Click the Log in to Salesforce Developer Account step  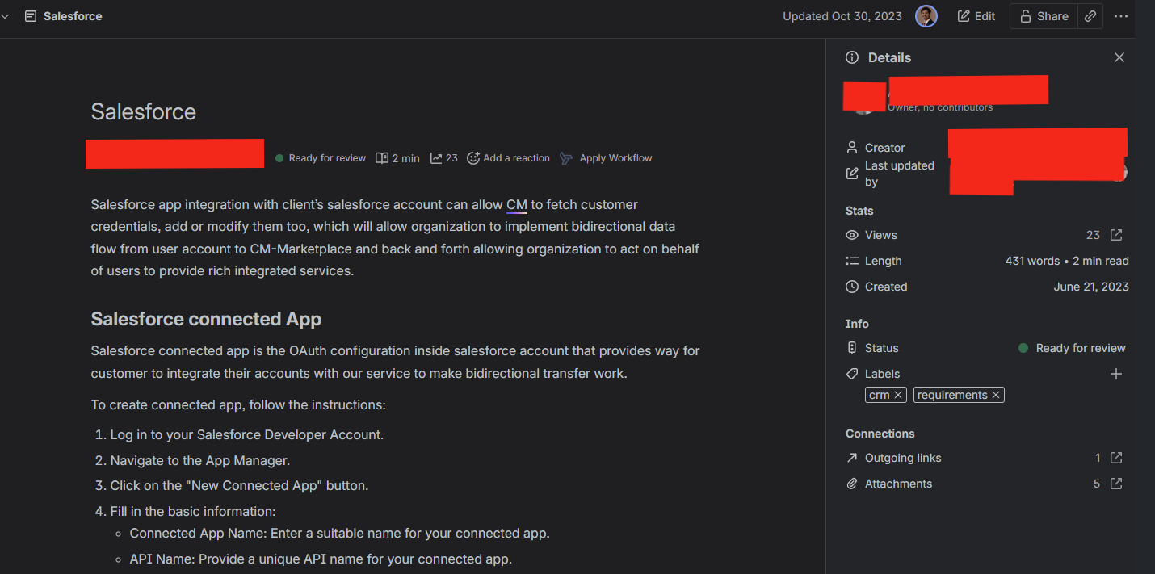pyautogui.click(x=247, y=434)
